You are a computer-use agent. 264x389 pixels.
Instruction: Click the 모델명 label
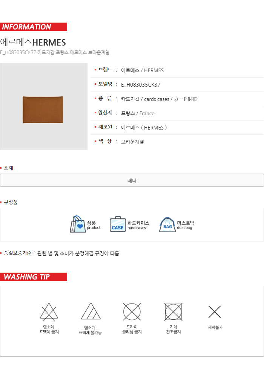pos(105,84)
